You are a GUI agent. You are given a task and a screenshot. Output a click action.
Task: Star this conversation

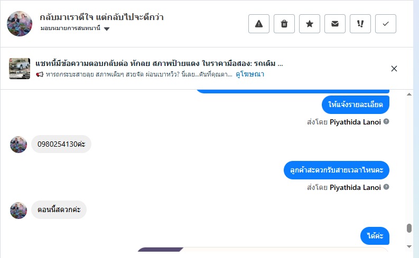310,24
